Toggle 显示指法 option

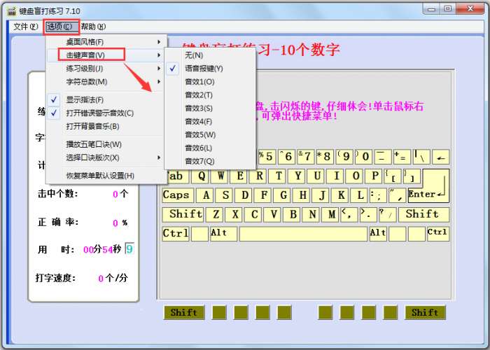pyautogui.click(x=85, y=99)
